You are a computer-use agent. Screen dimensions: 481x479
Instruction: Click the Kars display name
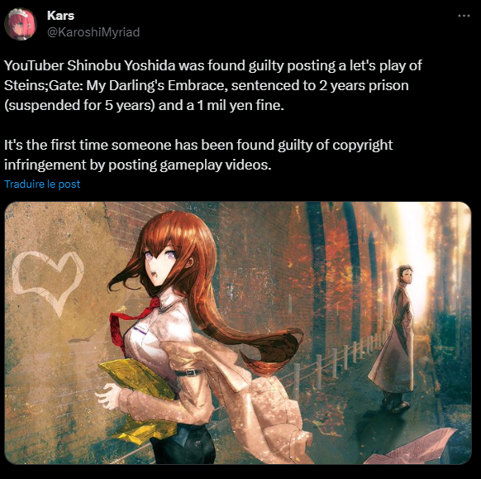pos(60,16)
